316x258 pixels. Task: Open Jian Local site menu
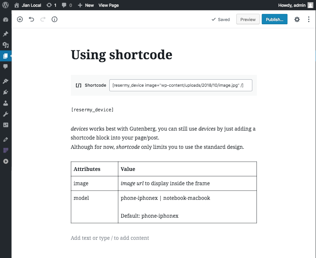point(27,5)
